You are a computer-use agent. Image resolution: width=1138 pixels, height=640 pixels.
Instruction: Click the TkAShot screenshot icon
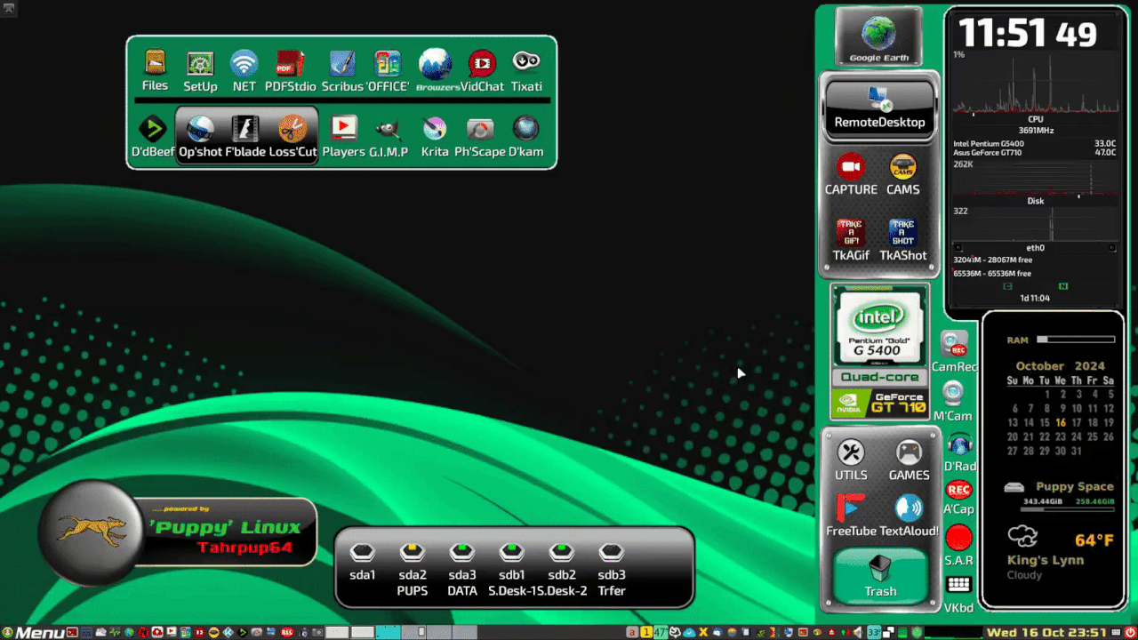pos(902,233)
